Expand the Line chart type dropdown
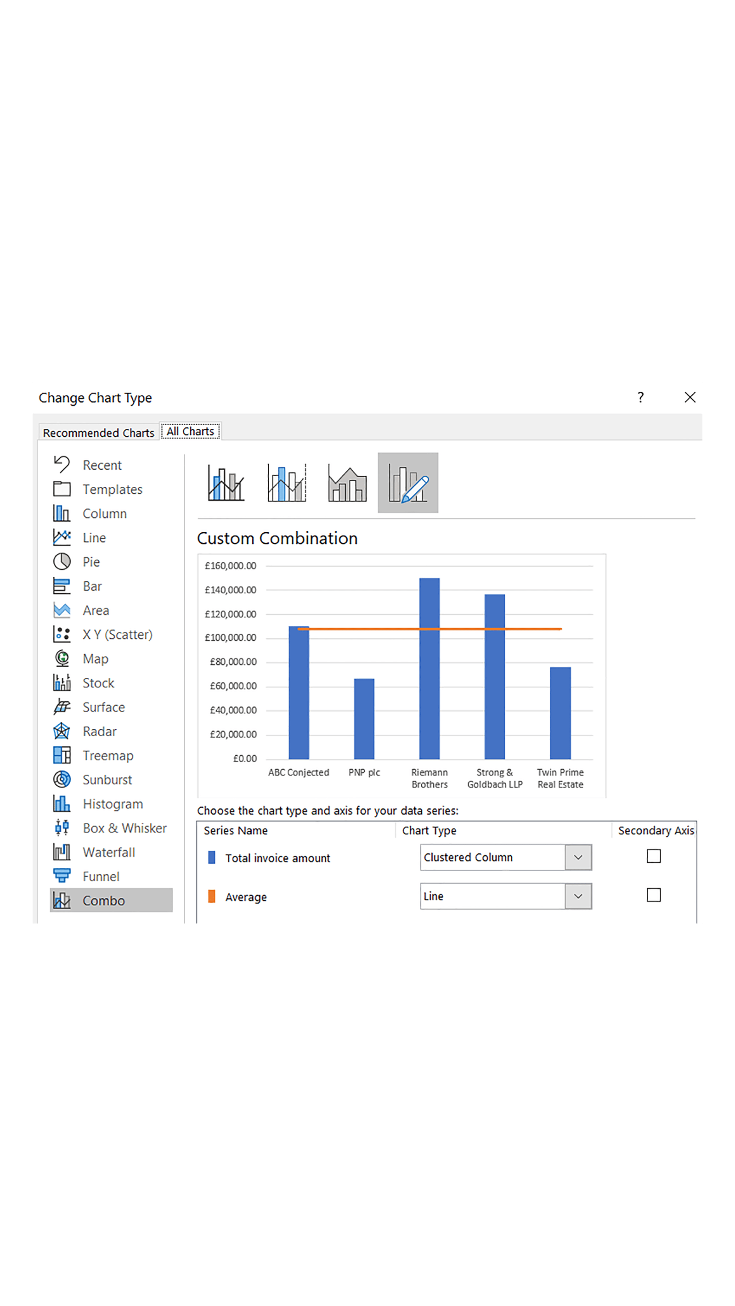The image size is (735, 1306). click(x=578, y=896)
